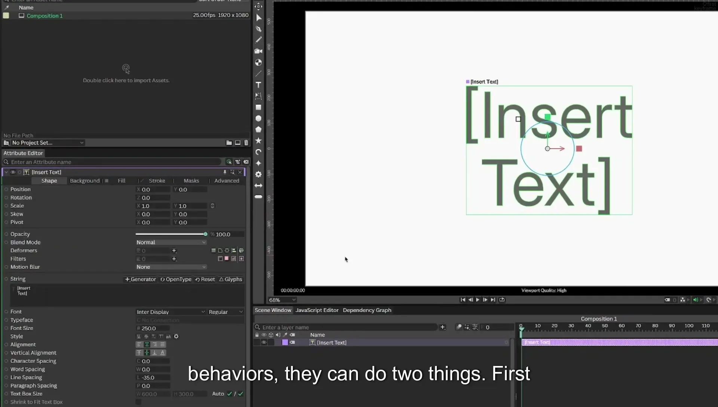Open Motion Blur dropdown

pyautogui.click(x=171, y=267)
